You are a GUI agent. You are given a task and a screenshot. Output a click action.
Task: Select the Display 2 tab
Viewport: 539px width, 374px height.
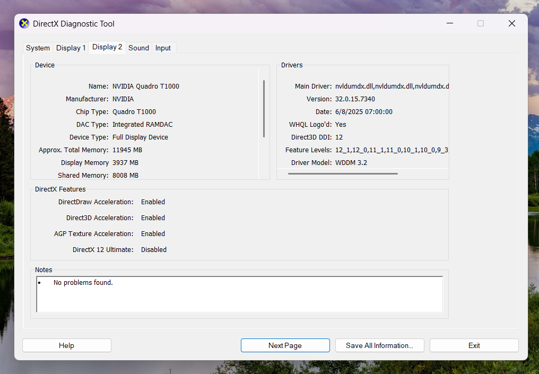[107, 47]
